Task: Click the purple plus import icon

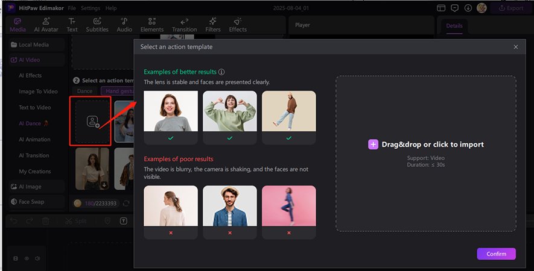Action: [x=373, y=145]
